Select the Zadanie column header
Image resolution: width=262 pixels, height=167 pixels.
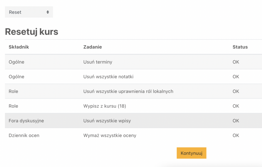(93, 47)
